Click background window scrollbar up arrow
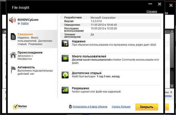The height and width of the screenshot is (115, 176). pos(172,31)
